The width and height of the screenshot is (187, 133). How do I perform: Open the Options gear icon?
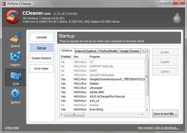tap(16, 94)
